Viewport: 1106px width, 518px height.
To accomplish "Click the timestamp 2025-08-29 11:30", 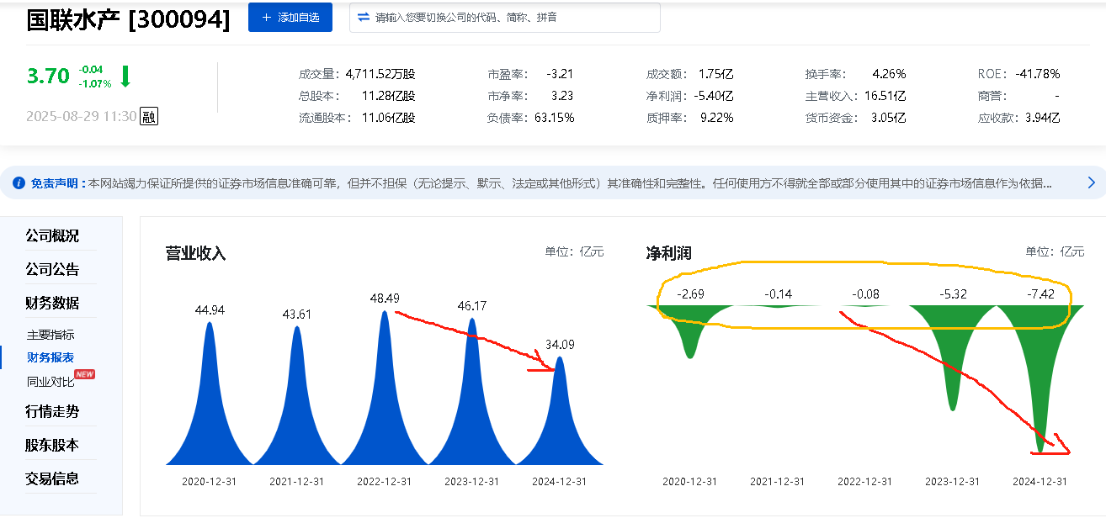I will 82,116.
